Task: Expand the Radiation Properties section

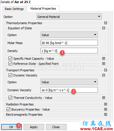Action: point(105,104)
